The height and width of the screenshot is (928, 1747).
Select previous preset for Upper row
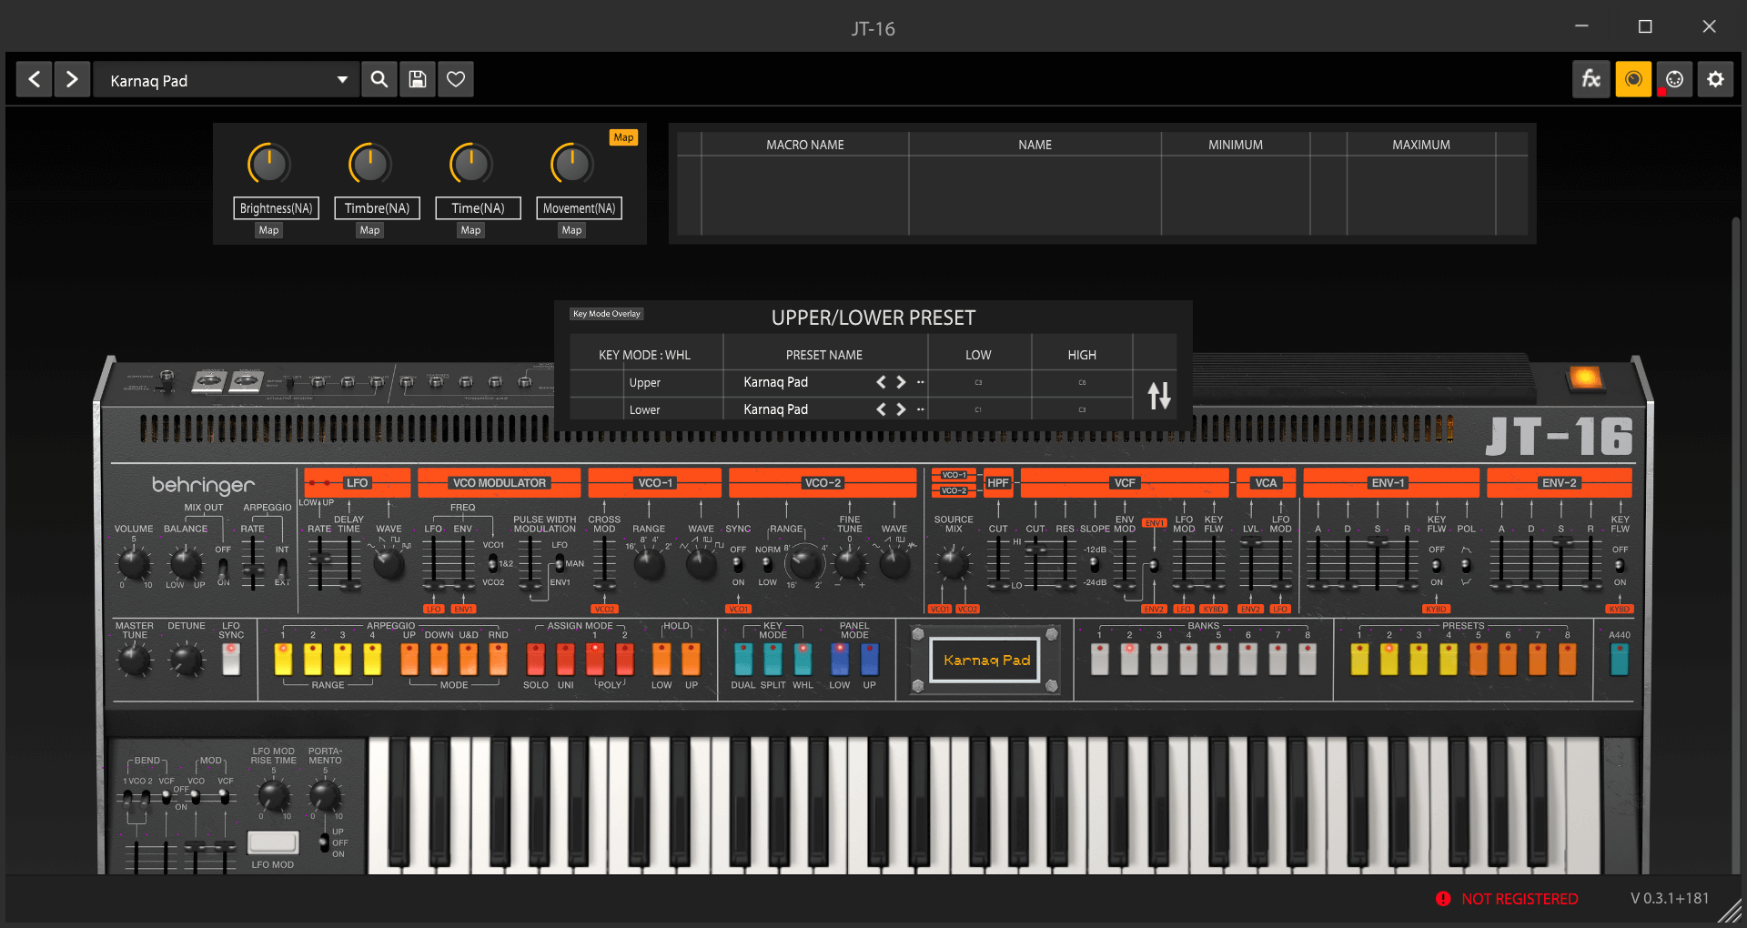881,382
